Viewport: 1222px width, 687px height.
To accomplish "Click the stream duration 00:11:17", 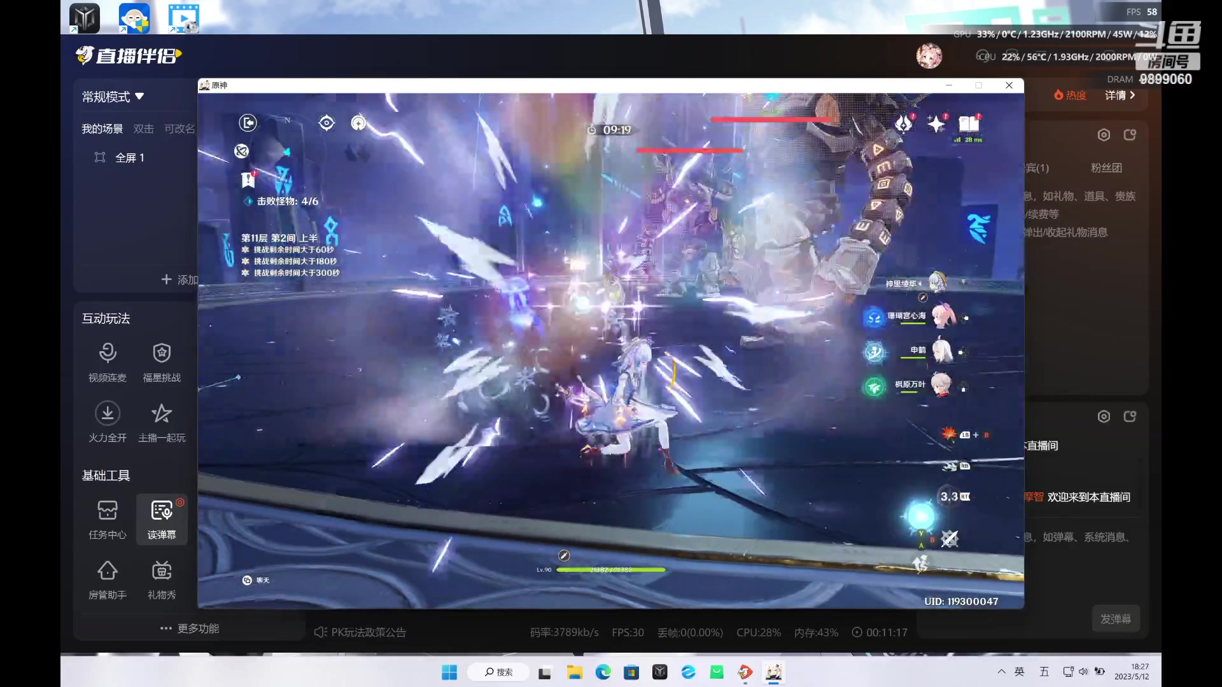I will [x=880, y=632].
